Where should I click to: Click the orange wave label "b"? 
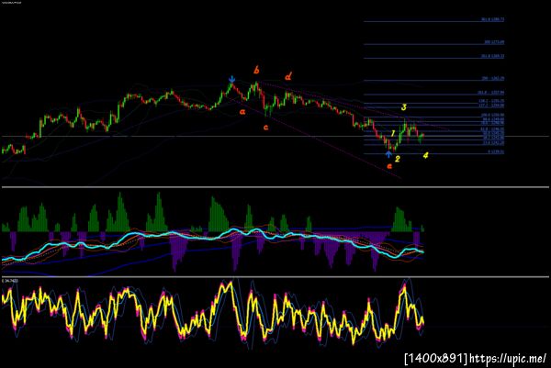[x=256, y=71]
